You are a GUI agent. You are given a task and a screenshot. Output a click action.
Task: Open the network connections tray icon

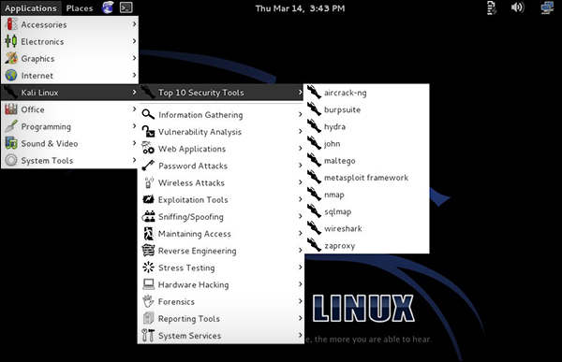click(547, 7)
